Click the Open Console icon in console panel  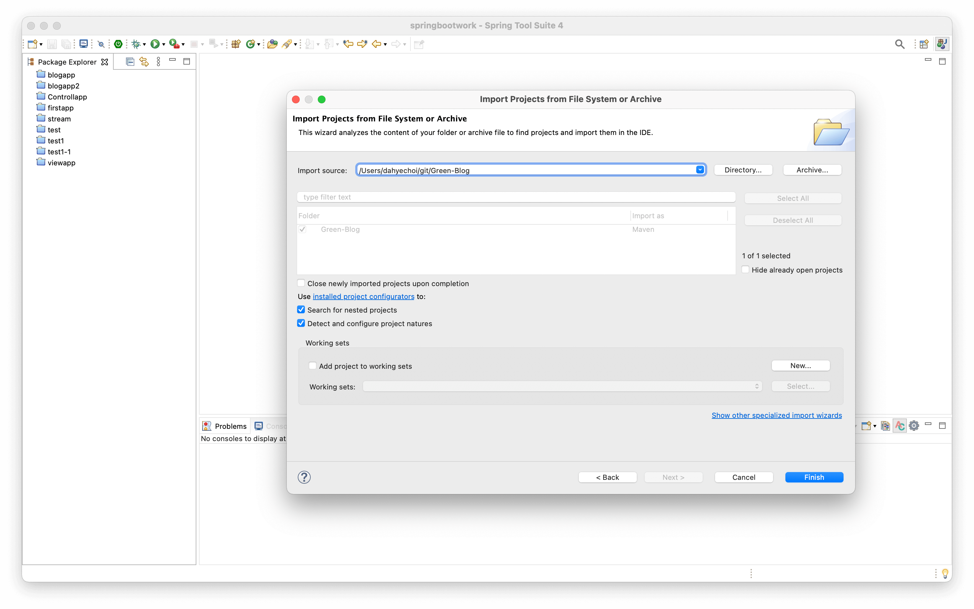(x=866, y=426)
